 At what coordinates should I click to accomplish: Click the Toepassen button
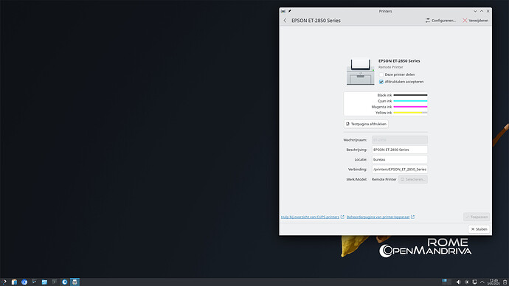pyautogui.click(x=477, y=217)
